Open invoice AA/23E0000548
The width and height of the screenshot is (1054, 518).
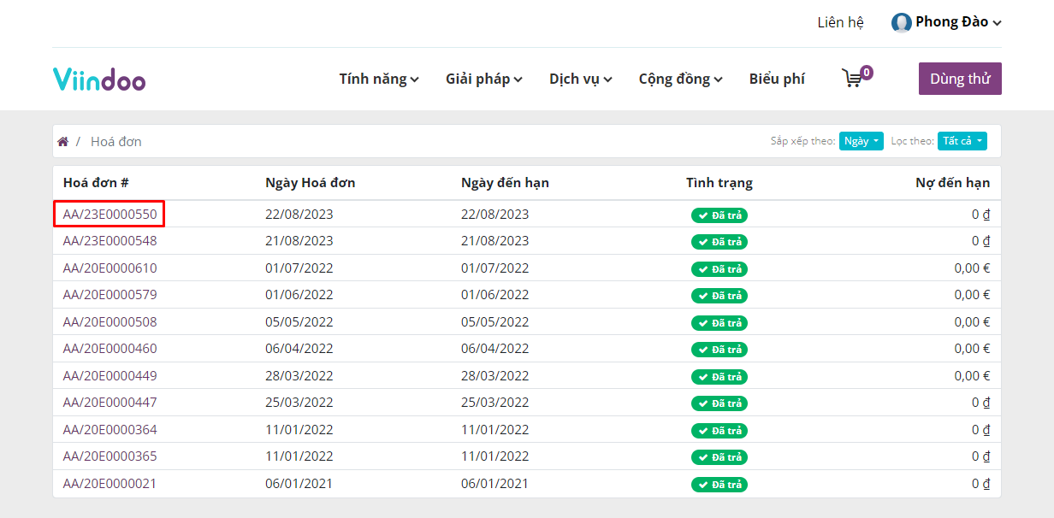(x=110, y=241)
